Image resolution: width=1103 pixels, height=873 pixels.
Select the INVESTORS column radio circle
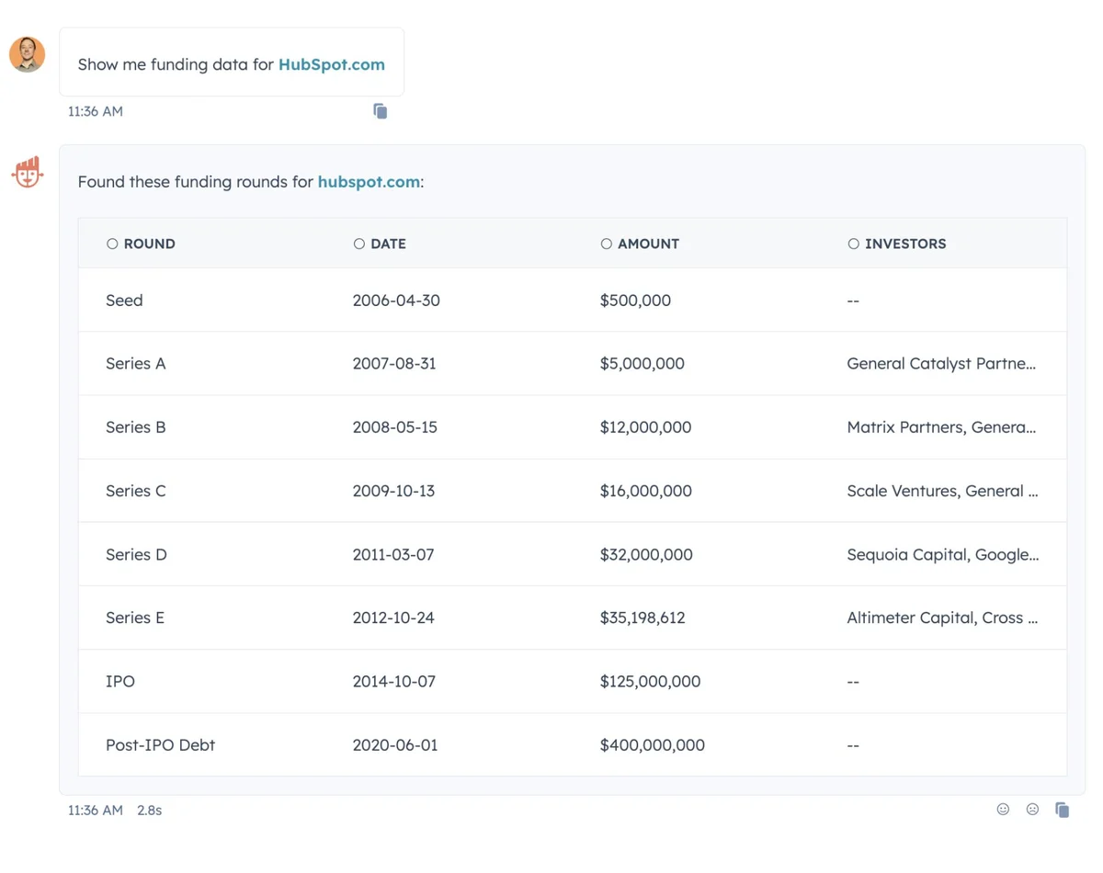point(853,244)
